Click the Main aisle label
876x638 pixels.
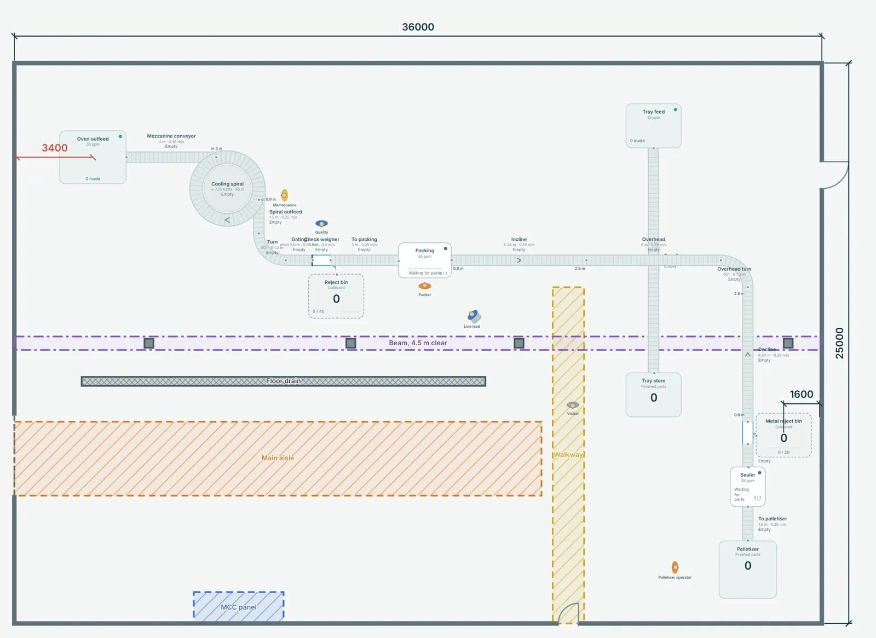point(278,458)
